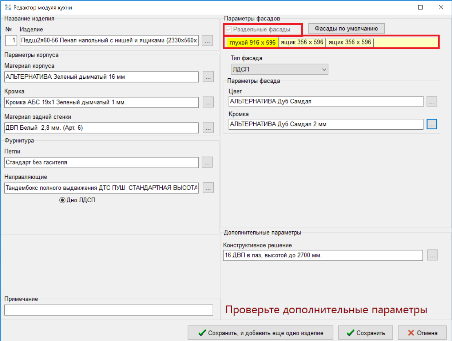Screen dimensions: 452x341
Task: Switch to first ящик 356 x 596 tab
Action: click(x=302, y=43)
